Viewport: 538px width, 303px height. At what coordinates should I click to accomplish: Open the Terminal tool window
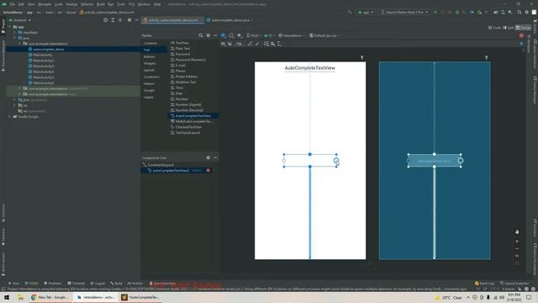(x=76, y=284)
